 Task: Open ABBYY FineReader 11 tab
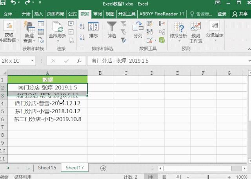162,14
